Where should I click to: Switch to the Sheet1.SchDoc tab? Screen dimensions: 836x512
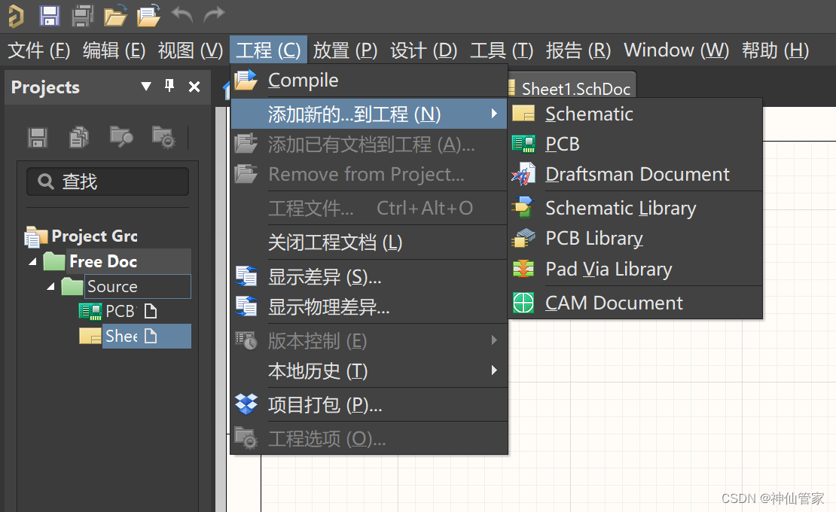tap(575, 88)
